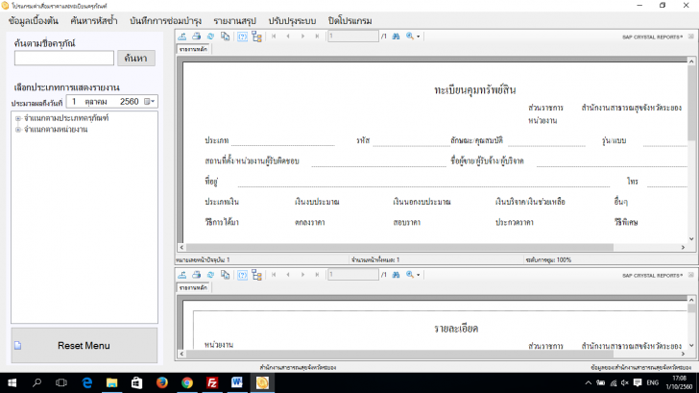The image size is (699, 393).
Task: Open ข้อมูลเบื้องต้น menu
Action: pos(34,21)
